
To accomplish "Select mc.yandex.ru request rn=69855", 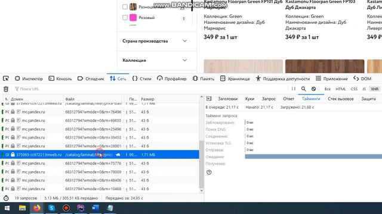I will [x=100, y=120].
